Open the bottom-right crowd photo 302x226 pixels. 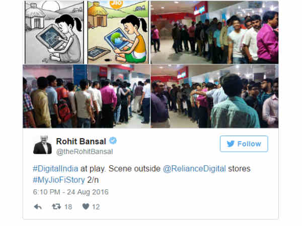click(214, 96)
